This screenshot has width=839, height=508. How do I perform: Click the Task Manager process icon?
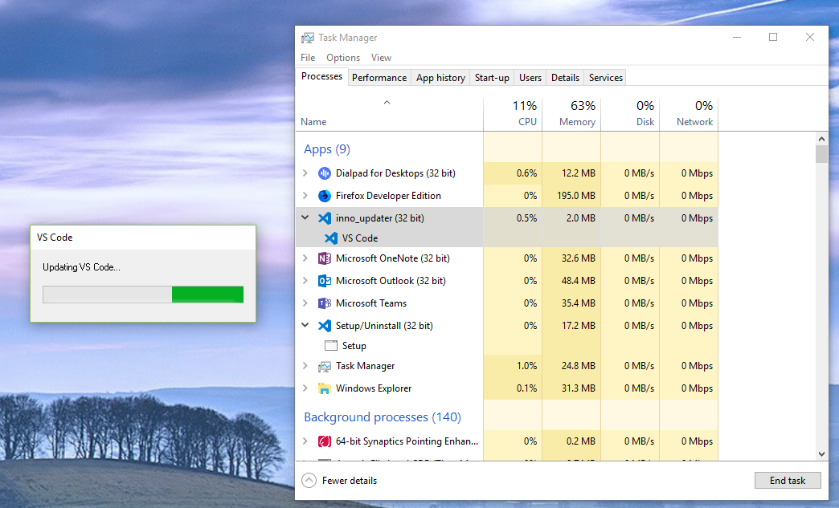(x=325, y=365)
